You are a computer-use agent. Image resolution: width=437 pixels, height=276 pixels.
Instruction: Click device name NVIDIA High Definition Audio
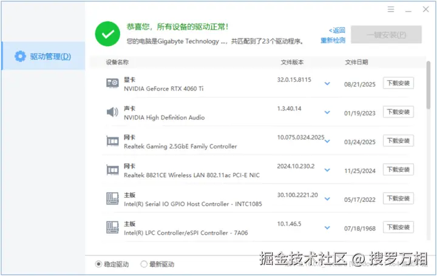coord(164,118)
